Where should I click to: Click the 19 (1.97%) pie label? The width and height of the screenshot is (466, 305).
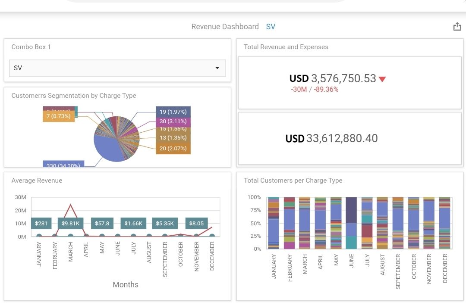173,112
